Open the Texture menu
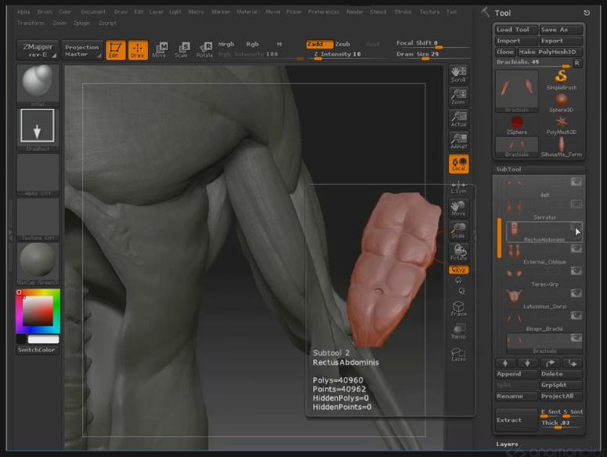Image resolution: width=607 pixels, height=457 pixels. point(430,12)
